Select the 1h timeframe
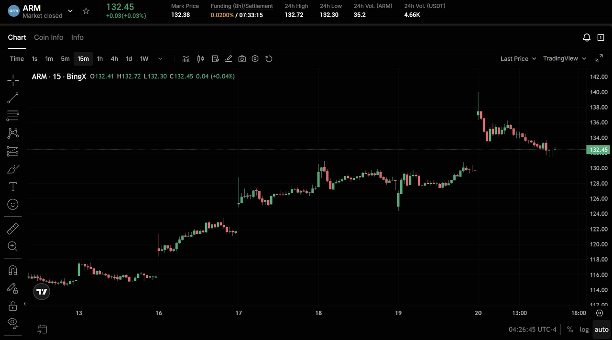This screenshot has height=340, width=612. (x=99, y=59)
